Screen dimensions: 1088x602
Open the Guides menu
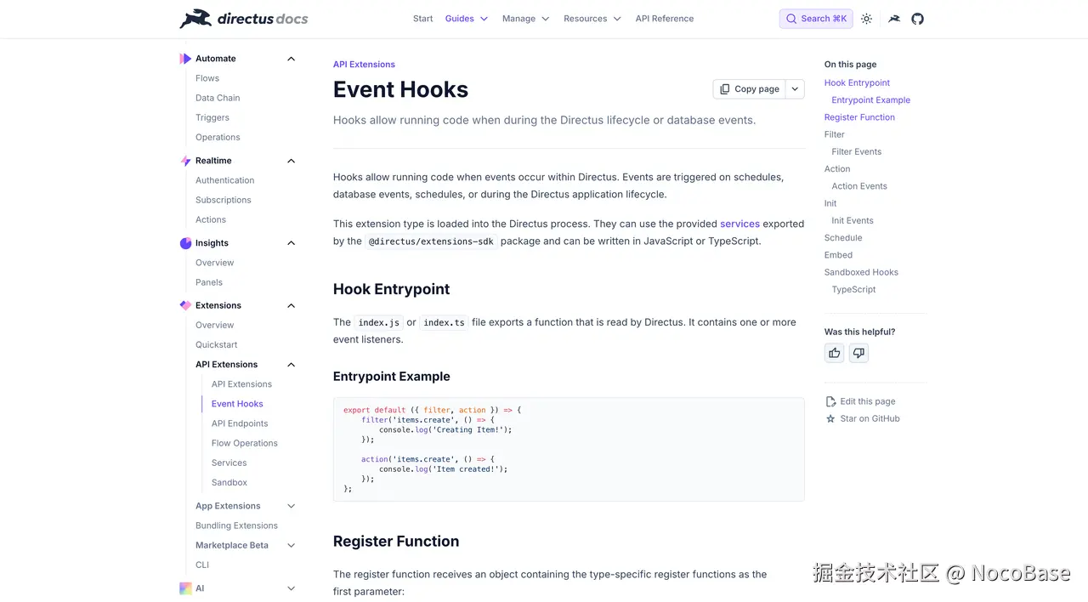467,19
